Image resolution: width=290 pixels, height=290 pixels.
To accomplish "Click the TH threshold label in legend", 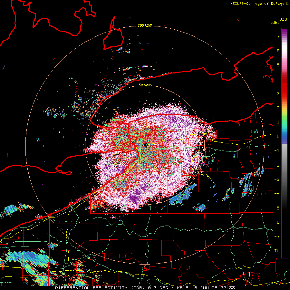I will point(277,251).
